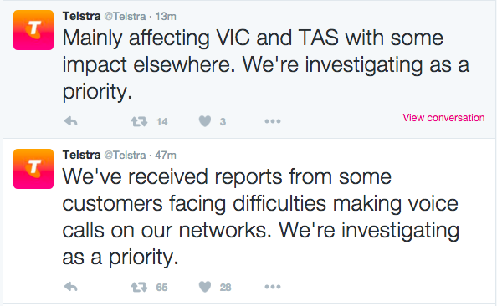Open the @Telstra handle in second tweet

coord(125,155)
